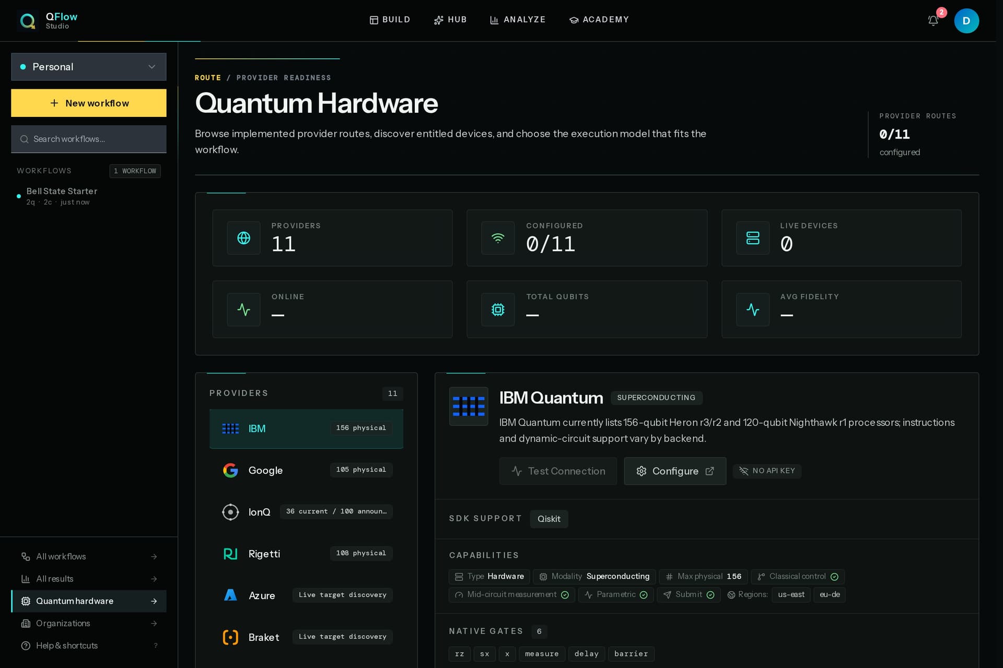Click the Braket logo icon
This screenshot has width=1003, height=668.
pyautogui.click(x=230, y=637)
